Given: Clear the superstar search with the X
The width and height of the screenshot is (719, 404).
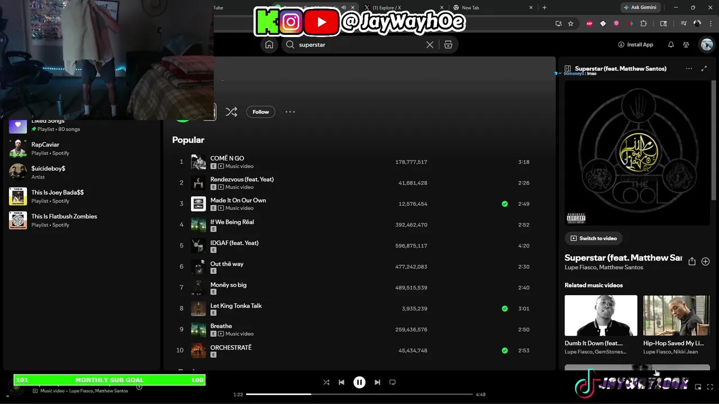Looking at the screenshot, I should click(x=430, y=45).
